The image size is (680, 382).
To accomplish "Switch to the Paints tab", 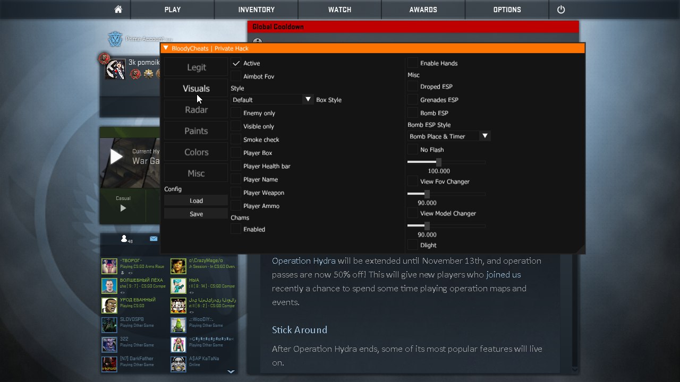I will pyautogui.click(x=196, y=131).
